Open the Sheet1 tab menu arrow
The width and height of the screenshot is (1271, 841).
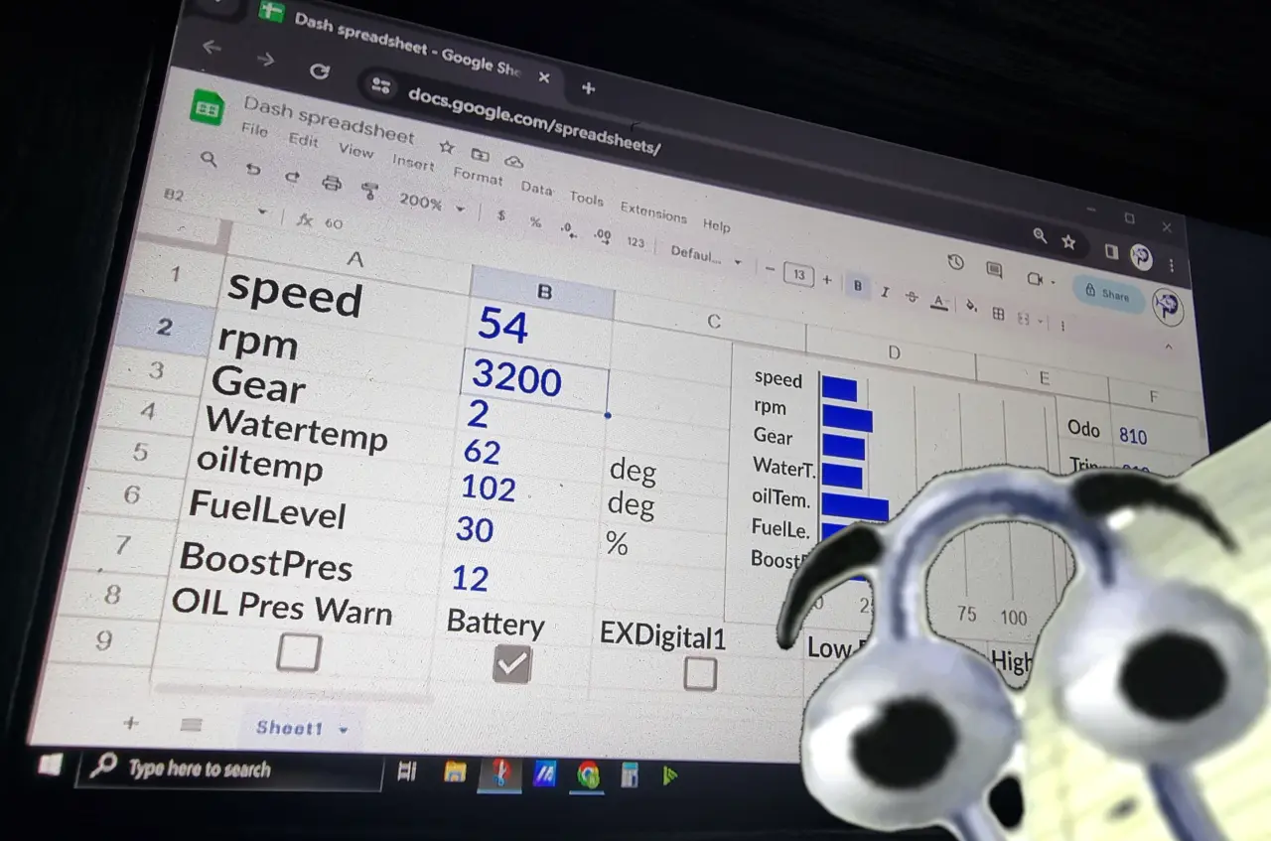(x=343, y=728)
